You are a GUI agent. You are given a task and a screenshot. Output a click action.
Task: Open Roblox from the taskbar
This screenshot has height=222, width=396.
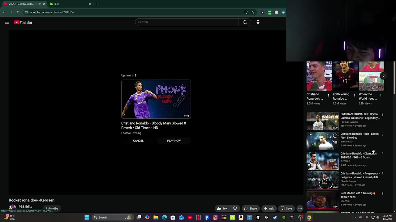[x=258, y=217]
